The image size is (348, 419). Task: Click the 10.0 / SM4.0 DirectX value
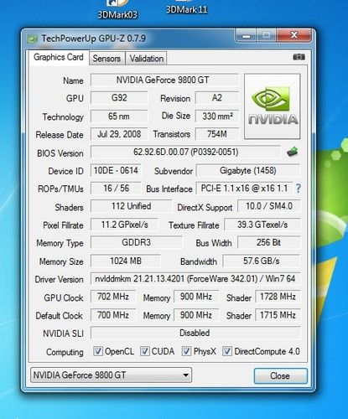[x=269, y=206]
